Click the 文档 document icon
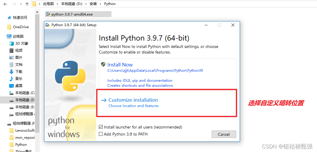This screenshot has width=317, height=152. (x=11, y=64)
